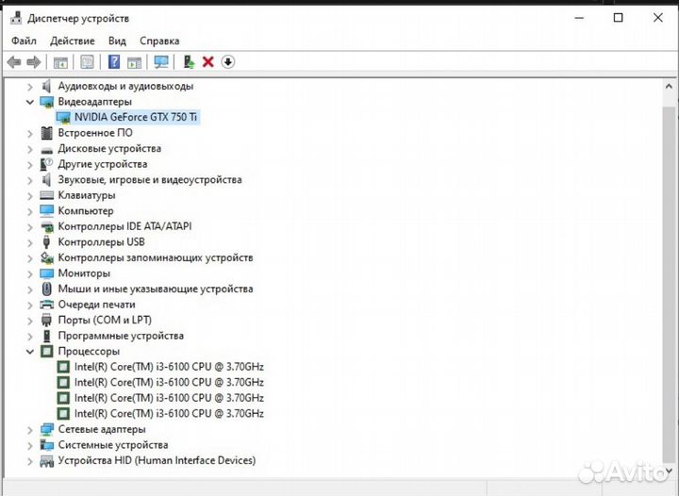Expand the Контроллеры USB category
679x496 pixels.
pos(29,242)
